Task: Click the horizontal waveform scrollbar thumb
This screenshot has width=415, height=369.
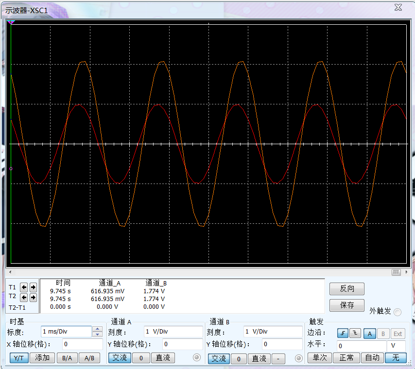Action: tap(396, 272)
